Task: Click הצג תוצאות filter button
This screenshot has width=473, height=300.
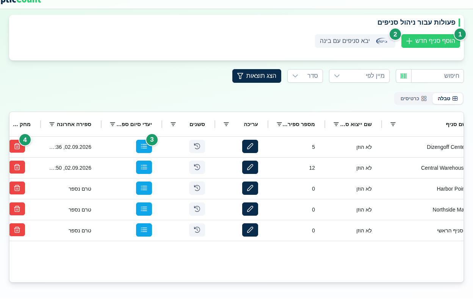Action: 257,76
